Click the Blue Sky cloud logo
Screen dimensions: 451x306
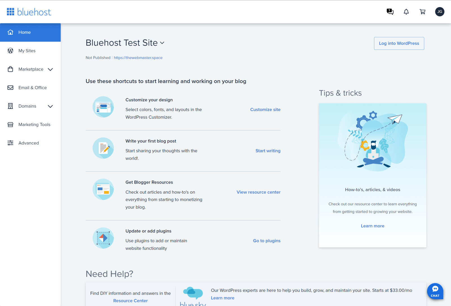coord(193,294)
